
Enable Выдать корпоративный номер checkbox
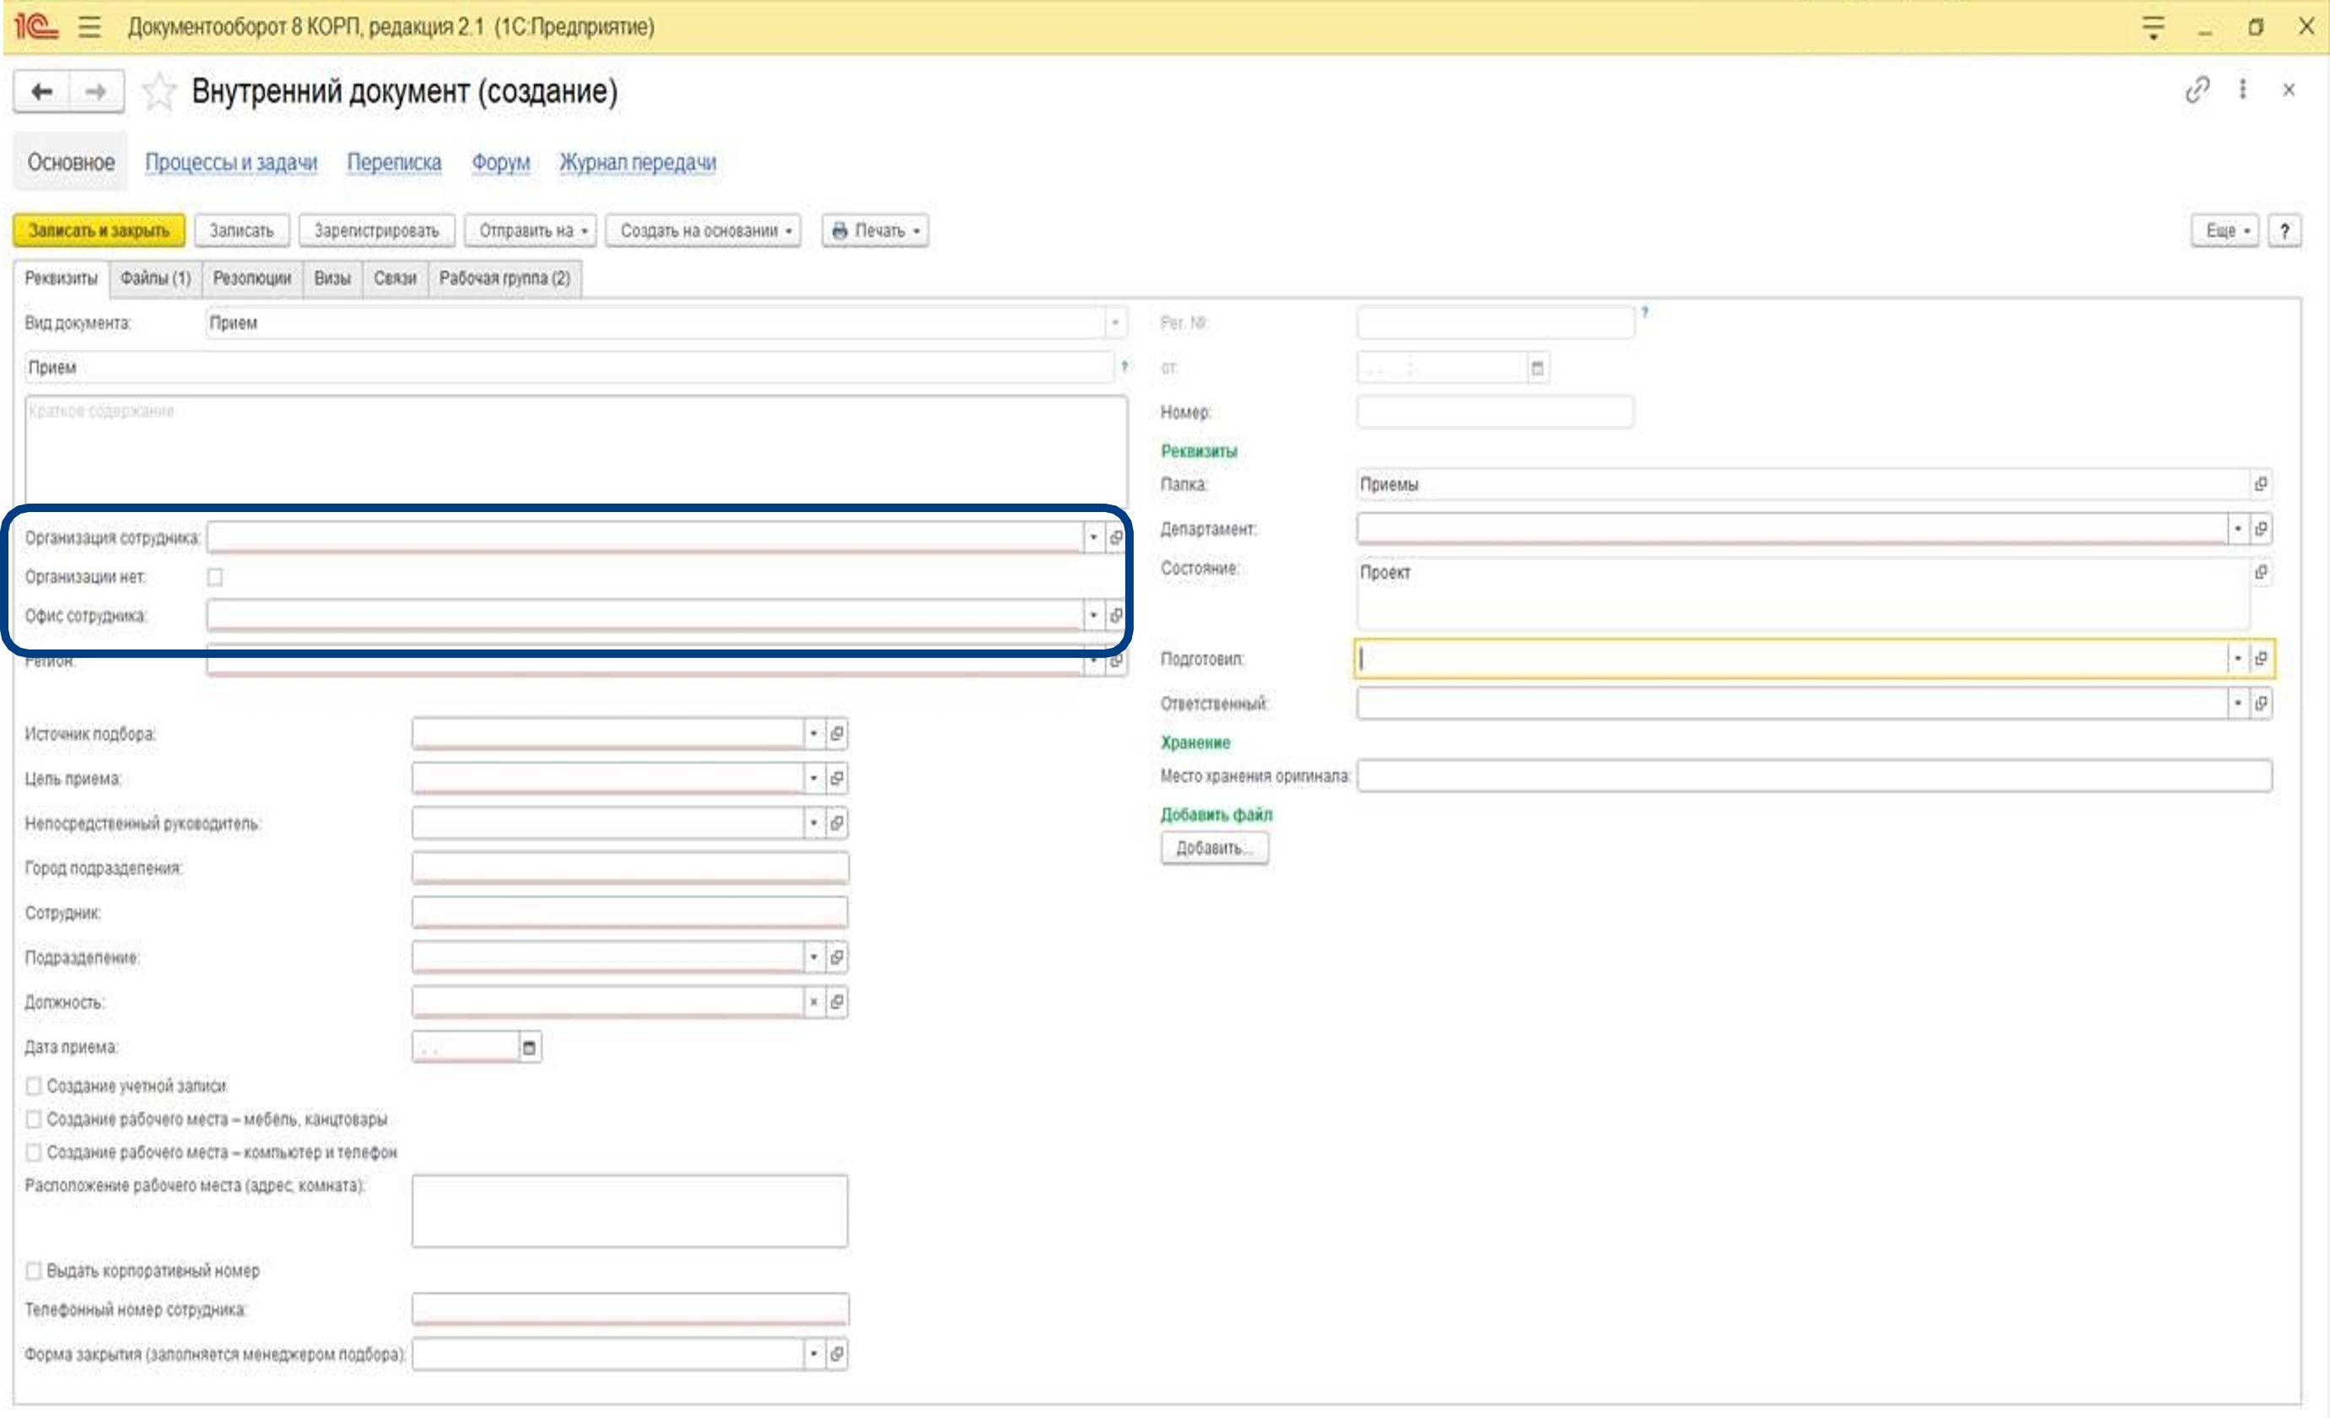[x=33, y=1270]
